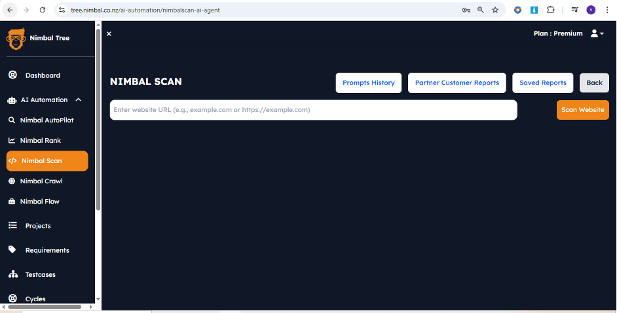Select the Nimbal Rank chart icon
This screenshot has height=313, width=617.
click(x=12, y=141)
